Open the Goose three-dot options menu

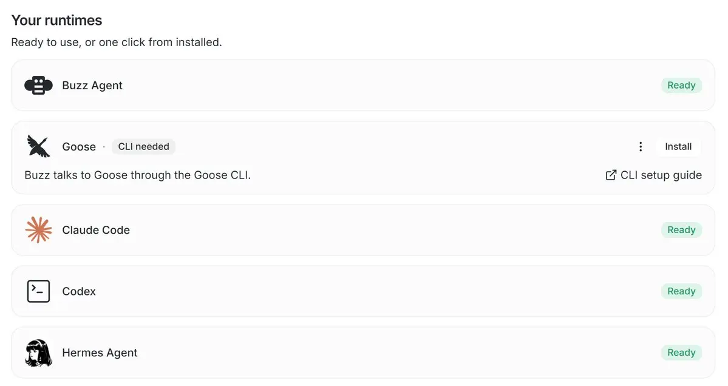[x=640, y=147]
